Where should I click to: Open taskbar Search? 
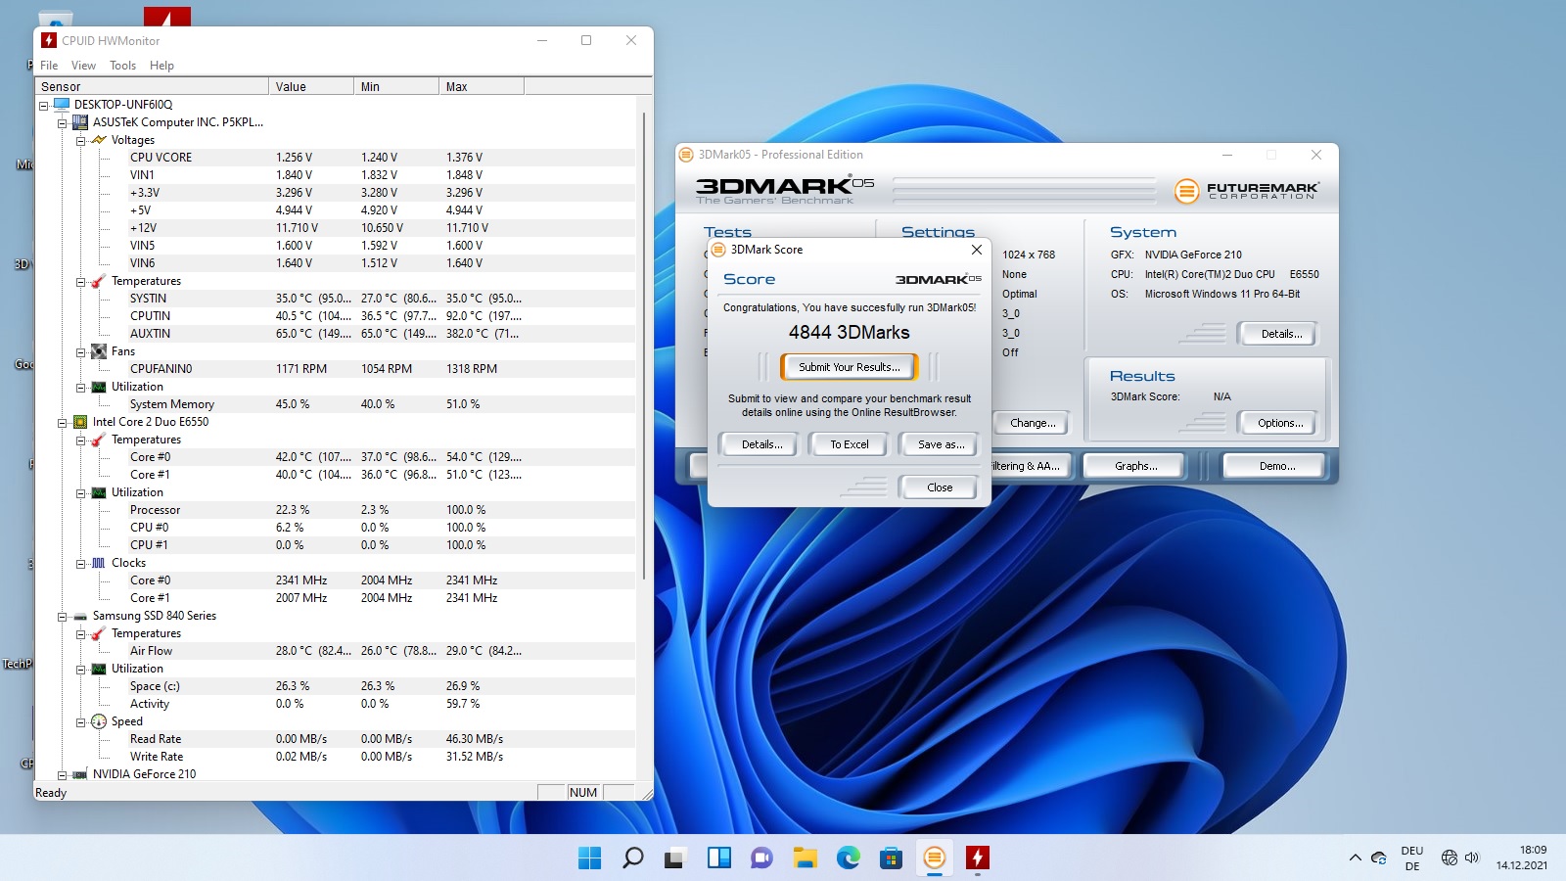[x=633, y=858]
